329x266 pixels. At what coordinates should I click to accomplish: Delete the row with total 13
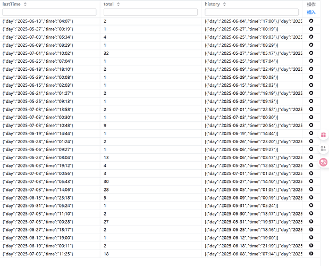(311, 157)
